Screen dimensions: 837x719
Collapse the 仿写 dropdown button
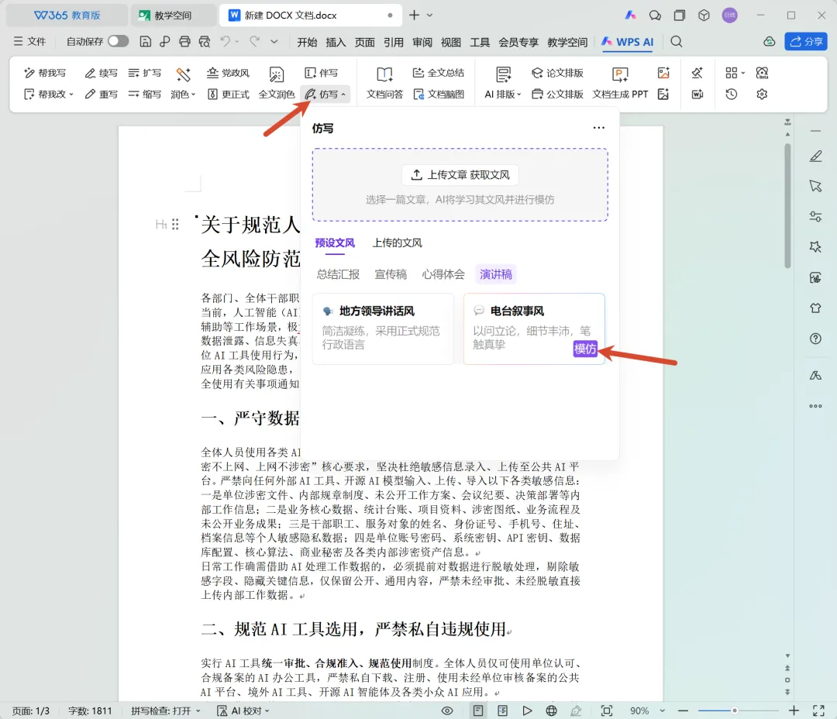click(325, 95)
